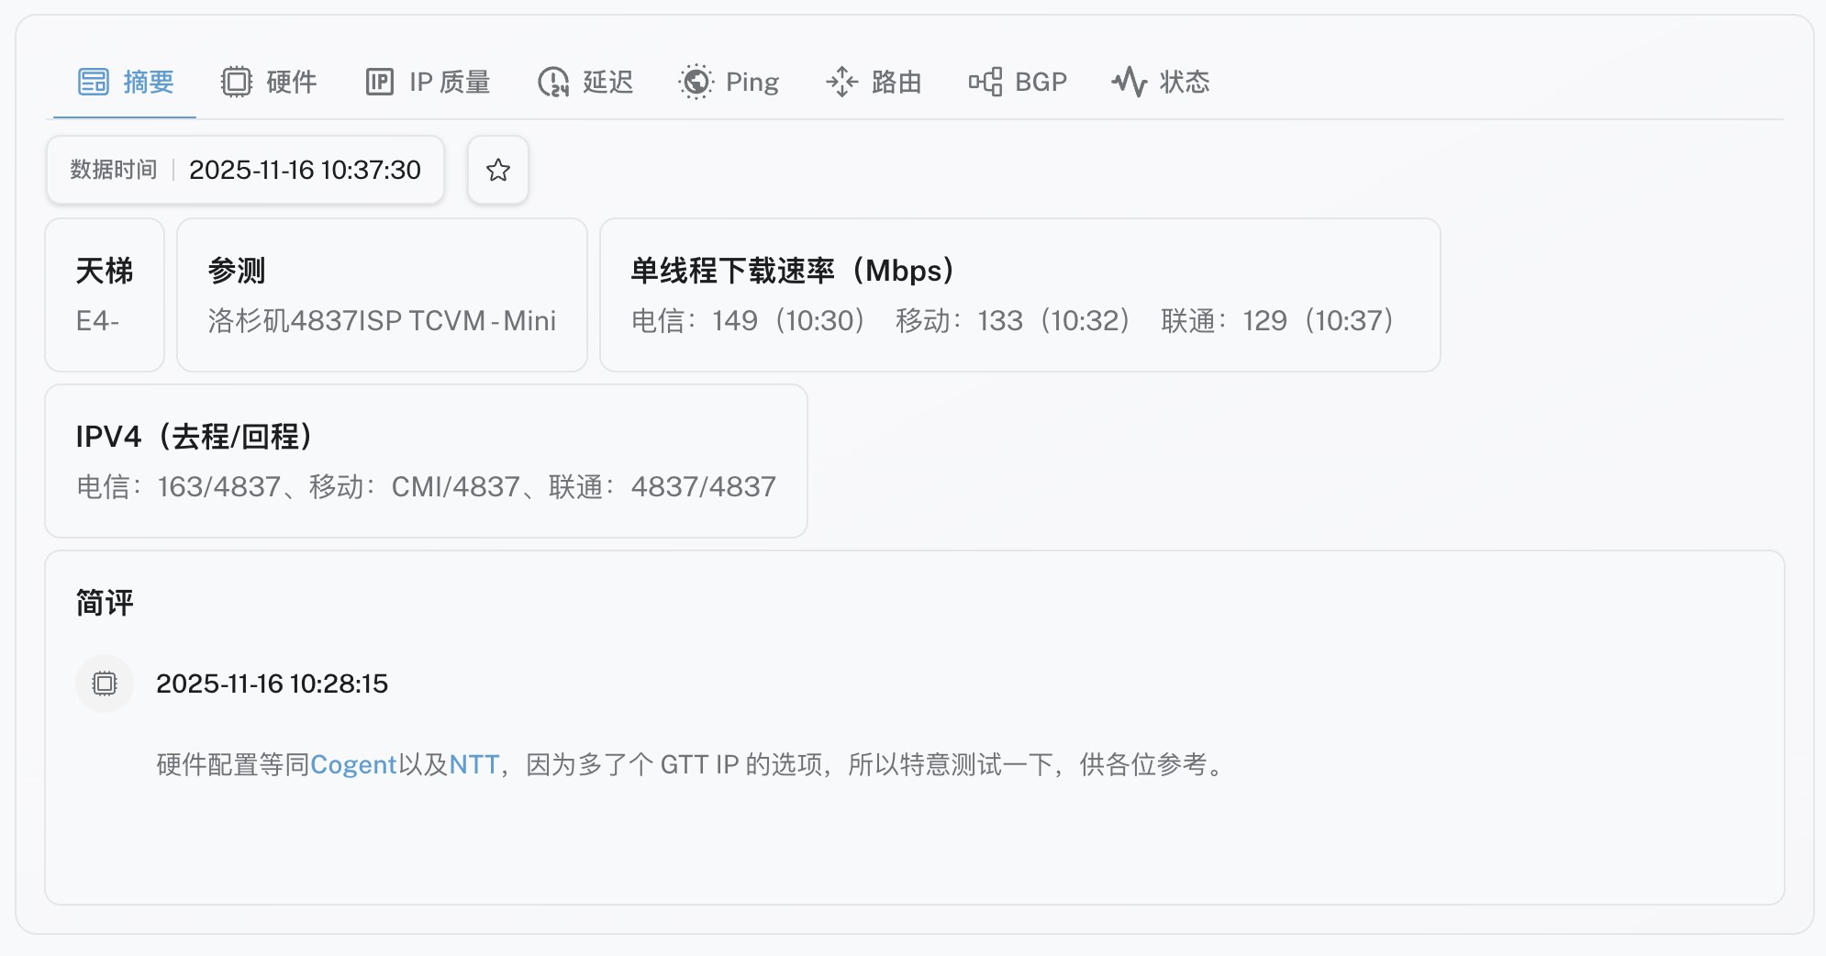Open the Cogent link in review
The height and width of the screenshot is (956, 1826).
click(353, 764)
